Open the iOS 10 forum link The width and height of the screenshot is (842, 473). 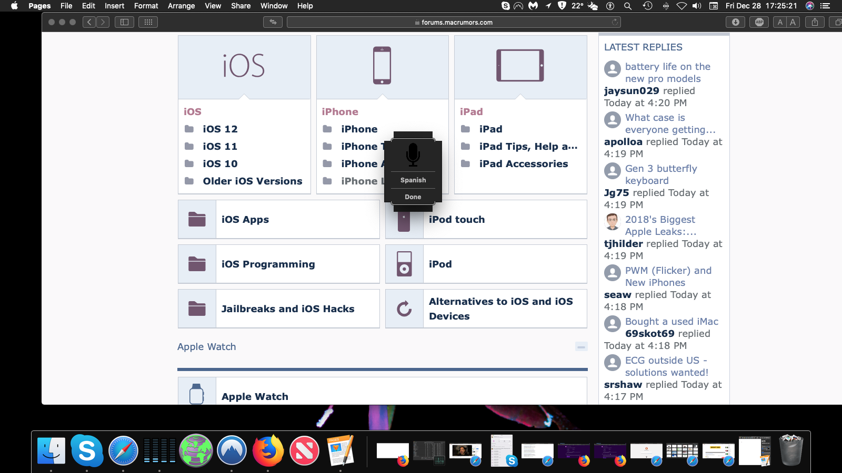tap(220, 164)
